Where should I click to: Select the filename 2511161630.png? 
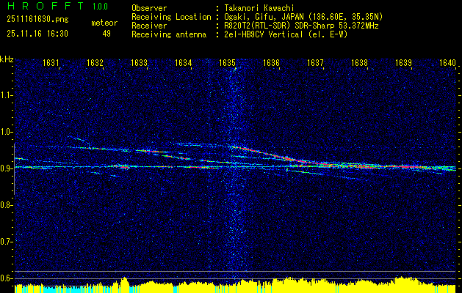tap(37, 20)
